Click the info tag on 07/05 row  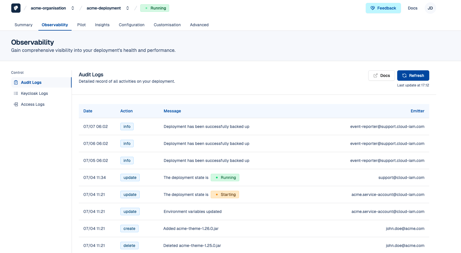pos(127,161)
